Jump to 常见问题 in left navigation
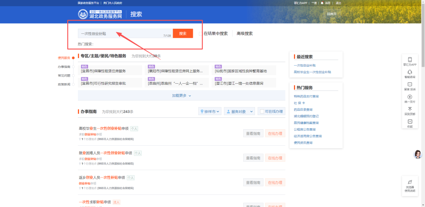 (64, 75)
